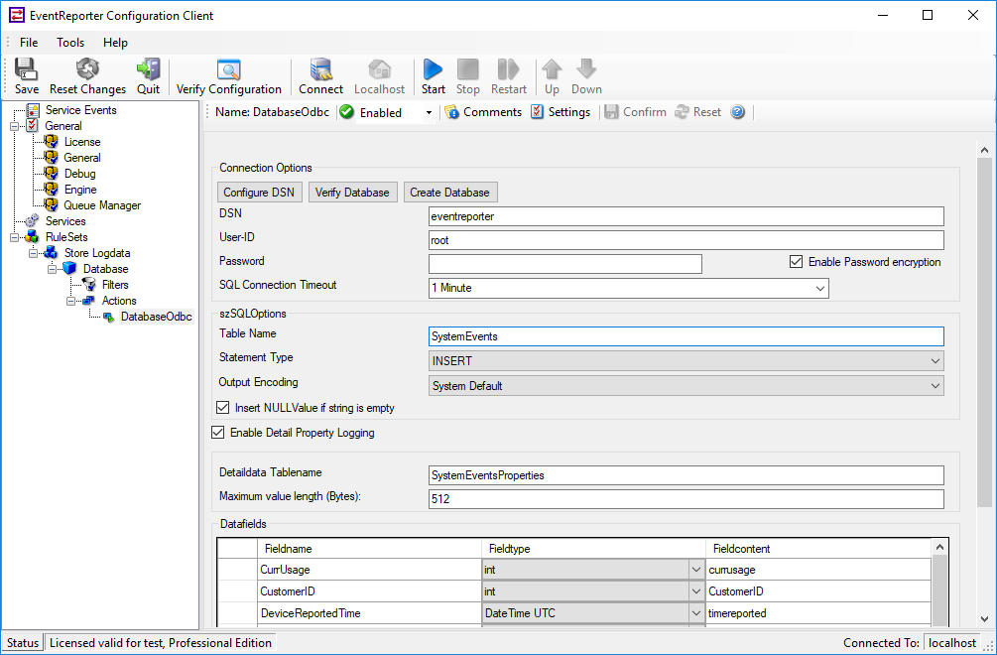Open Fieldtype dropdown for DeviceReportedTime row

[x=696, y=613]
